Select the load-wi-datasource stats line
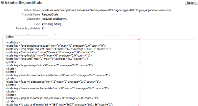 (x=53, y=82)
